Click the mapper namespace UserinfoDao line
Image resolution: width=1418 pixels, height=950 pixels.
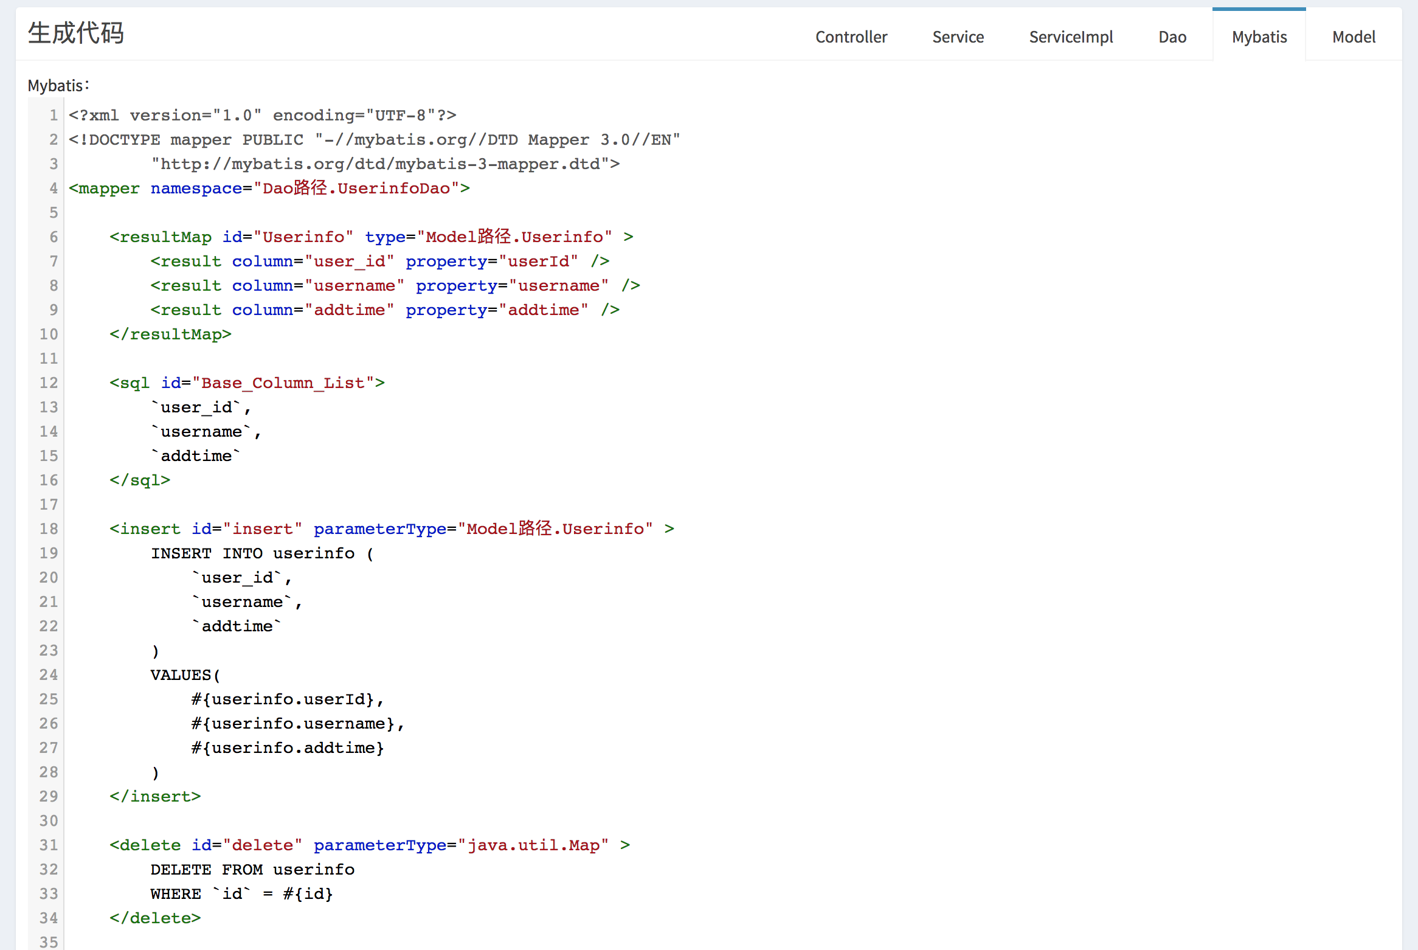click(x=269, y=188)
